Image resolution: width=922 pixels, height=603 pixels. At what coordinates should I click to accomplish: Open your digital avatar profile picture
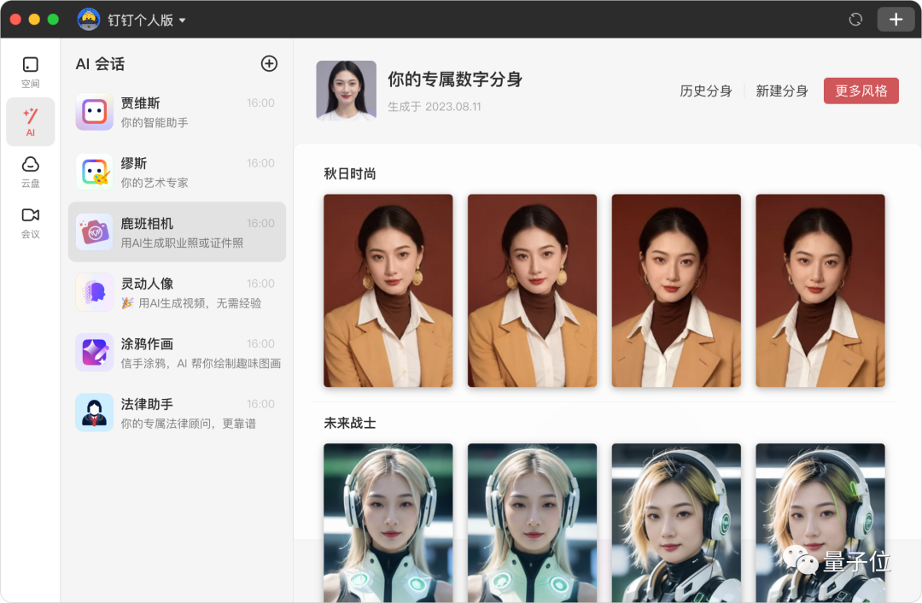tap(346, 90)
